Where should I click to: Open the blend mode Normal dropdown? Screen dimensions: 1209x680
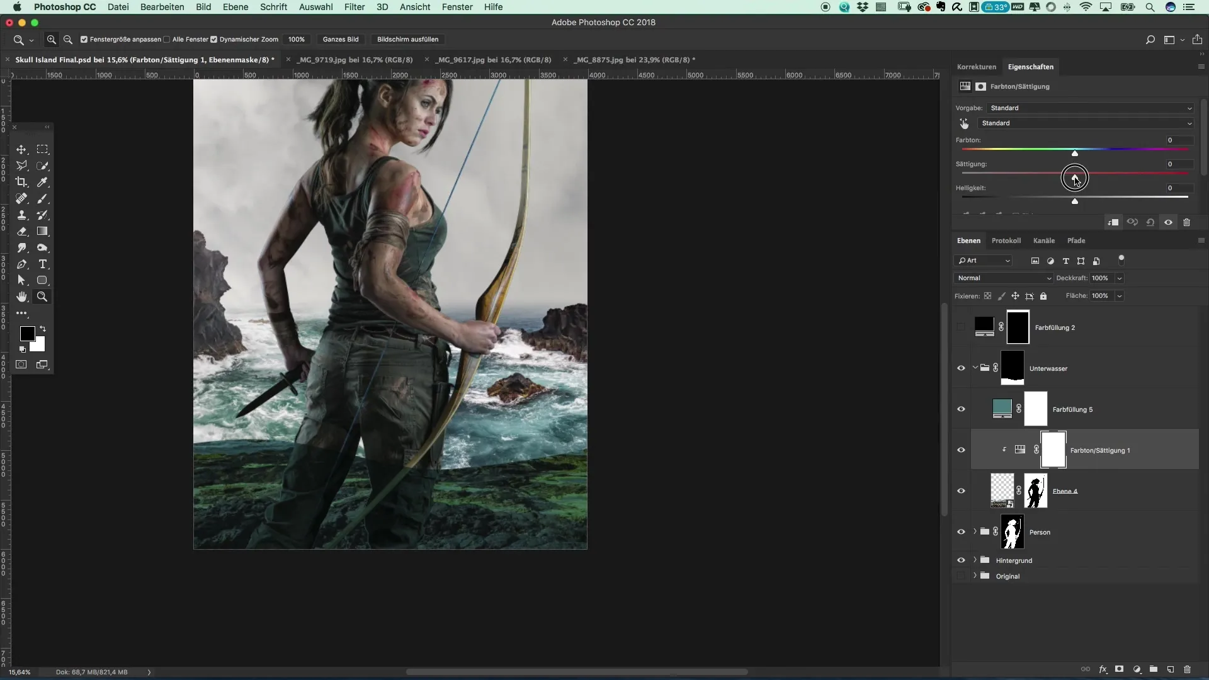[x=1004, y=278]
